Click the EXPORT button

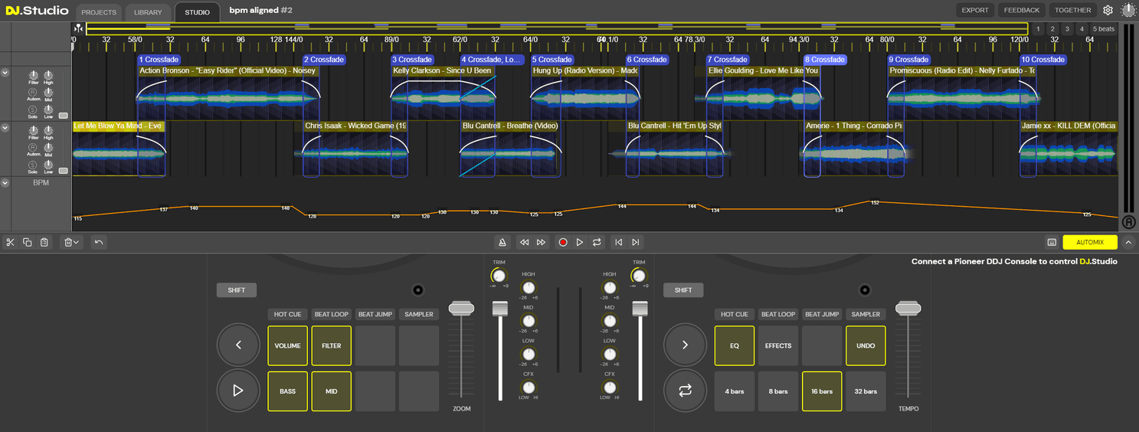[x=975, y=10]
